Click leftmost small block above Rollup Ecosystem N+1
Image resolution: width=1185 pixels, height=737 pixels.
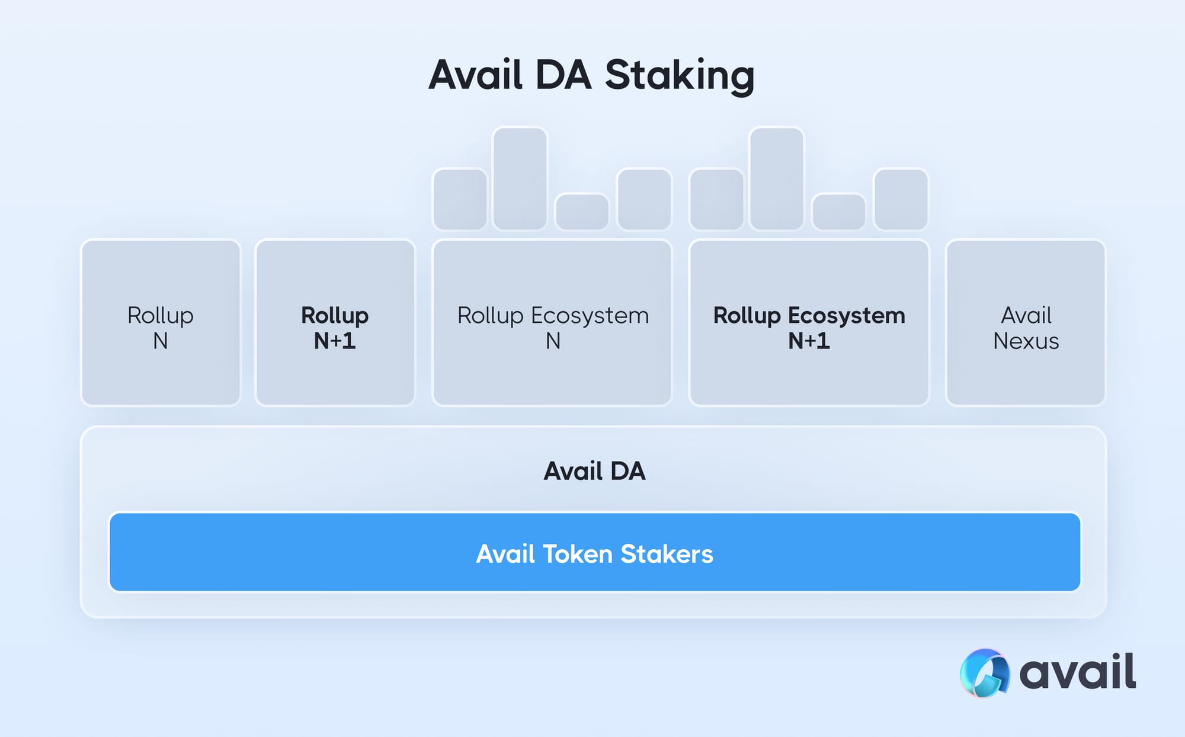point(716,199)
